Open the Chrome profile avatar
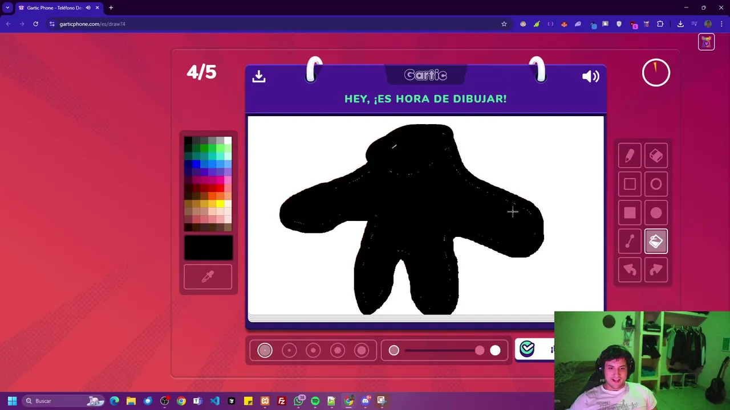Image resolution: width=730 pixels, height=410 pixels. (708, 24)
